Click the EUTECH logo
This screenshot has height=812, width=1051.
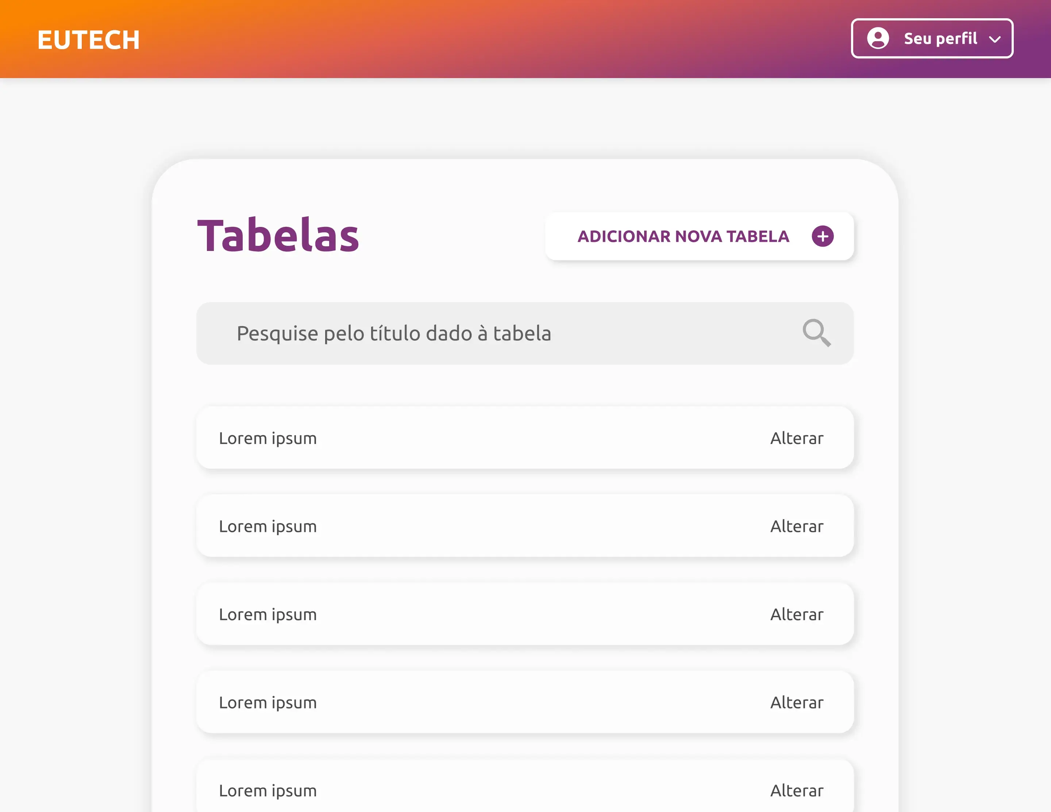[89, 39]
